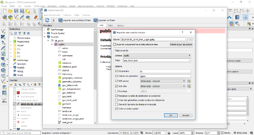Select the gps_track table in tree
The width and height of the screenshot is (254, 135).
tap(67, 96)
